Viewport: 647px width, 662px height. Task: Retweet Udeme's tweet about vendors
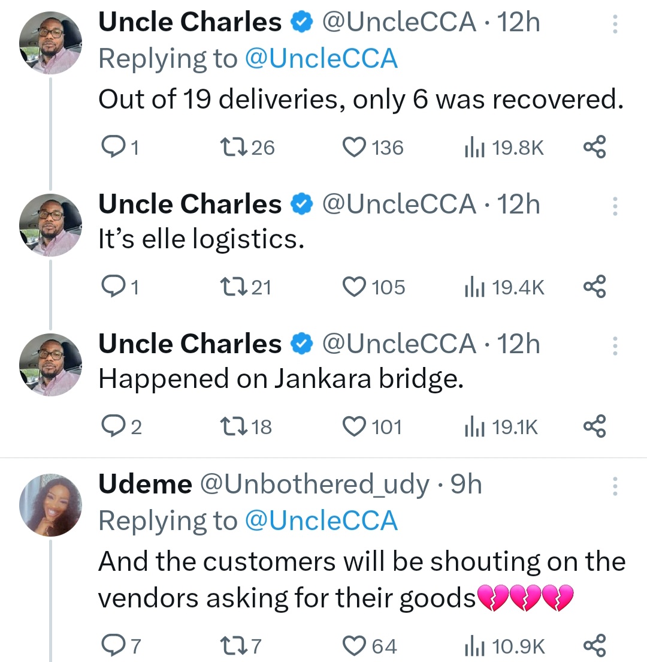(231, 646)
